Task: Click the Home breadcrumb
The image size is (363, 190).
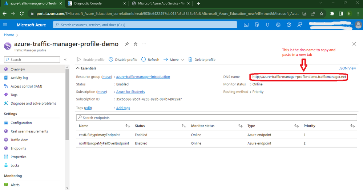Action: [9, 35]
